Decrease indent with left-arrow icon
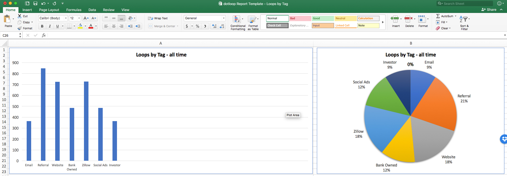Image resolution: width=507 pixels, height=176 pixels. click(x=130, y=26)
